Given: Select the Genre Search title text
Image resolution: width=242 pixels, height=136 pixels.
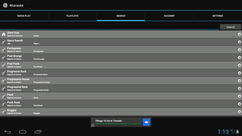Looking at the screenshot, I should pyautogui.click(x=15, y=40).
